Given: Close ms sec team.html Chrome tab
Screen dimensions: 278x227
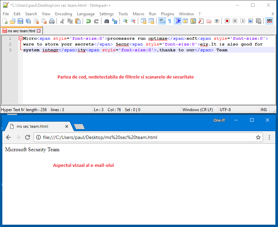Looking at the screenshot, I should (67, 126).
